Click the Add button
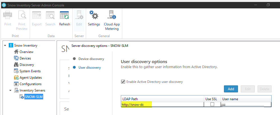The width and height of the screenshot is (280, 115). point(231,89)
